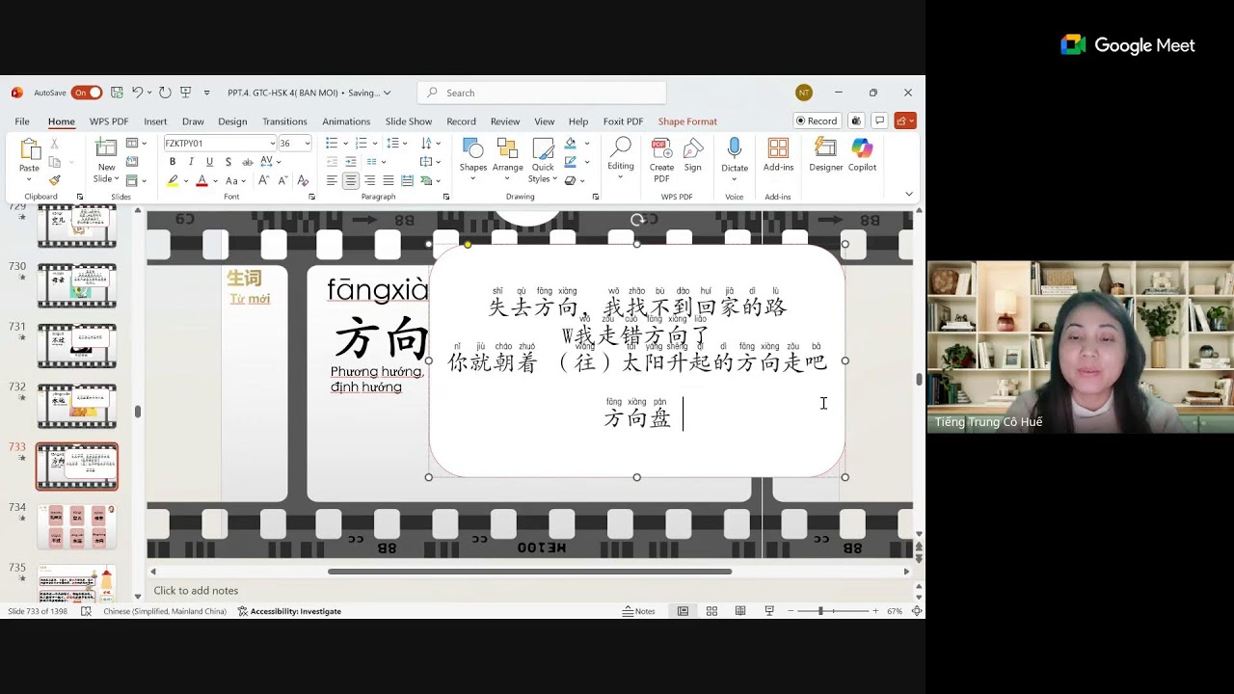The height and width of the screenshot is (694, 1234).
Task: Open the Shape Format tab
Action: coord(687,121)
